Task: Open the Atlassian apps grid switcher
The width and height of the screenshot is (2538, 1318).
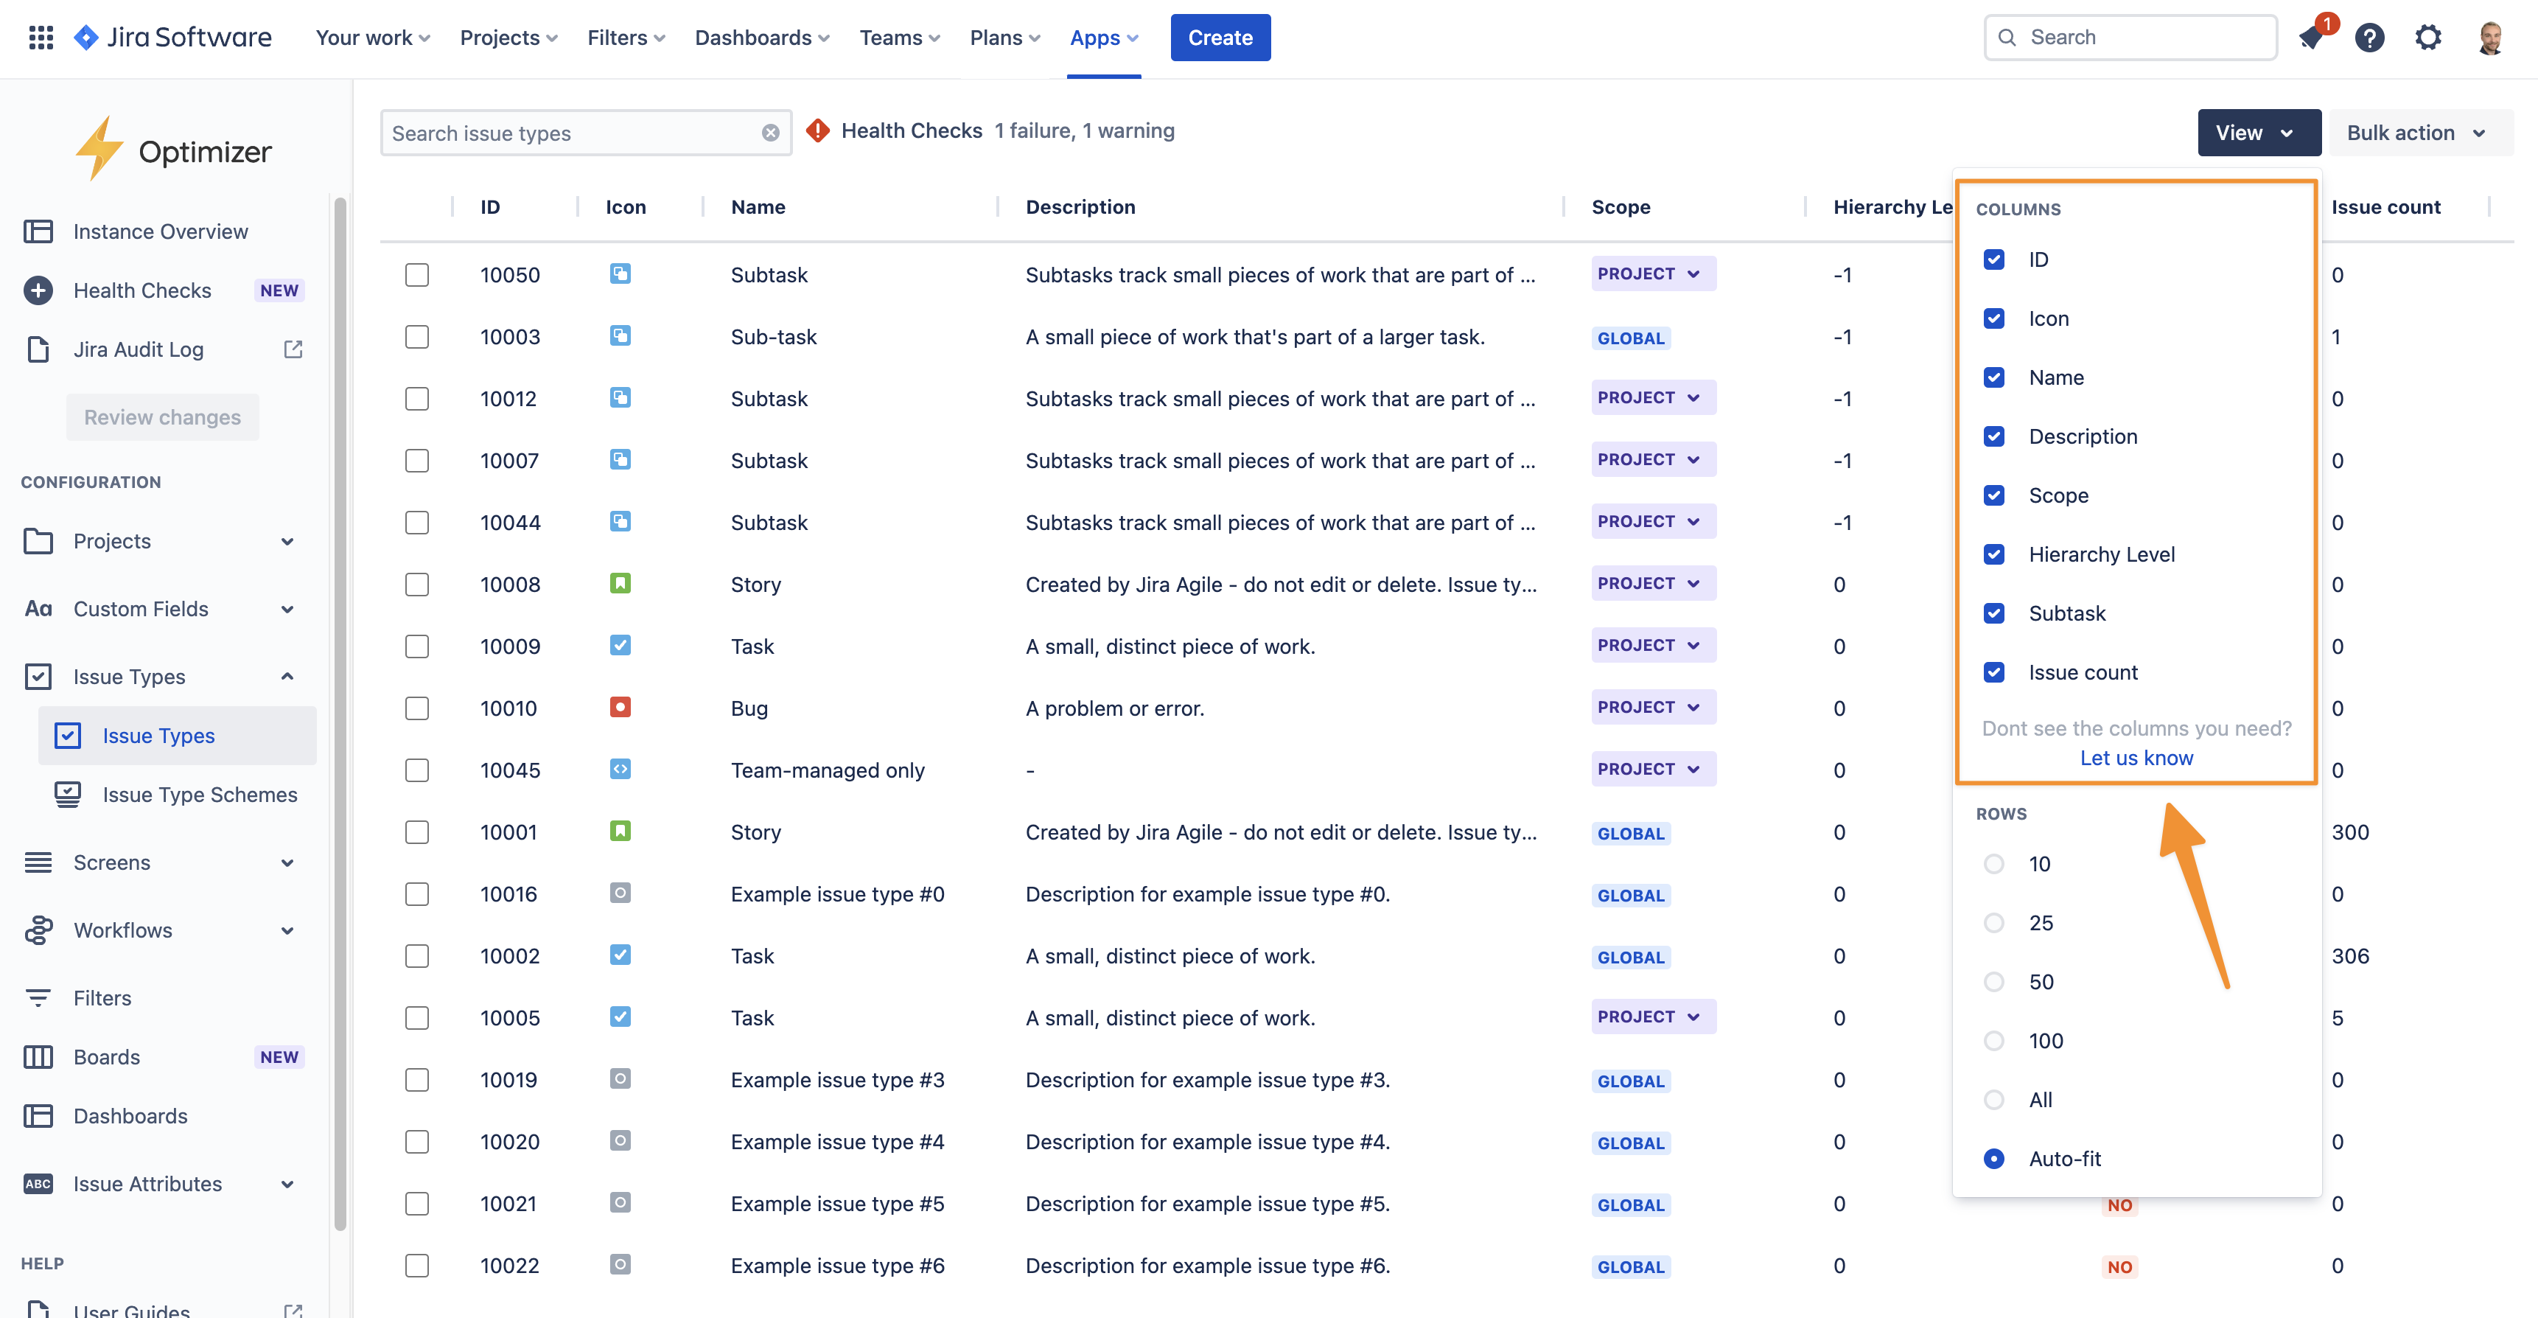Action: [x=41, y=36]
